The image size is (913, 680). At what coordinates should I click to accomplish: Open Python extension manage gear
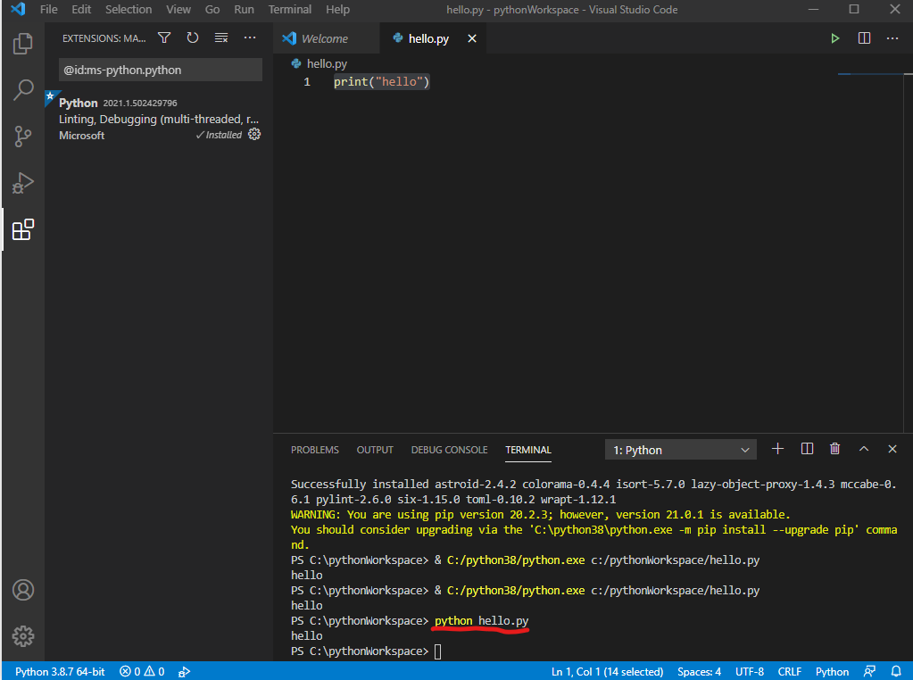tap(254, 135)
